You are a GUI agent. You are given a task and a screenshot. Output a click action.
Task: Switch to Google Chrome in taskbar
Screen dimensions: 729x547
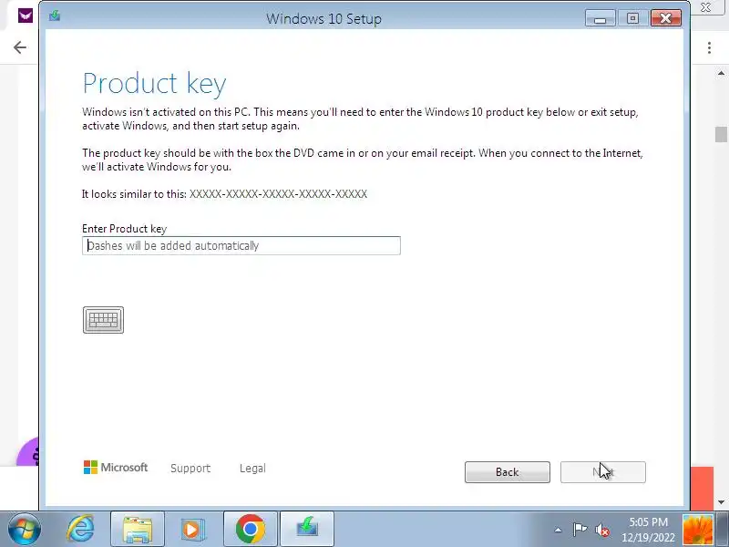pos(250,530)
